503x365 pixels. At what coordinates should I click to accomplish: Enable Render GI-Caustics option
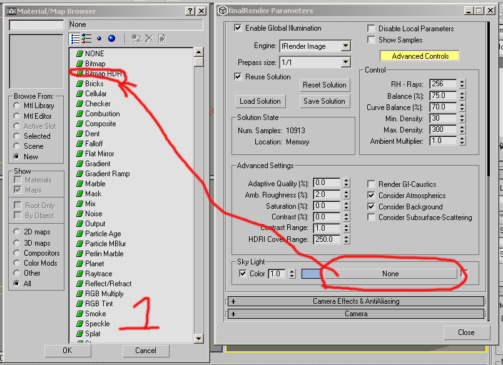click(x=371, y=184)
